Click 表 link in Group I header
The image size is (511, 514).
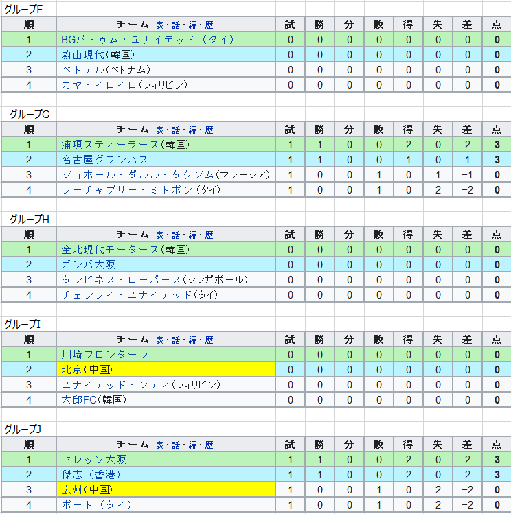160,340
